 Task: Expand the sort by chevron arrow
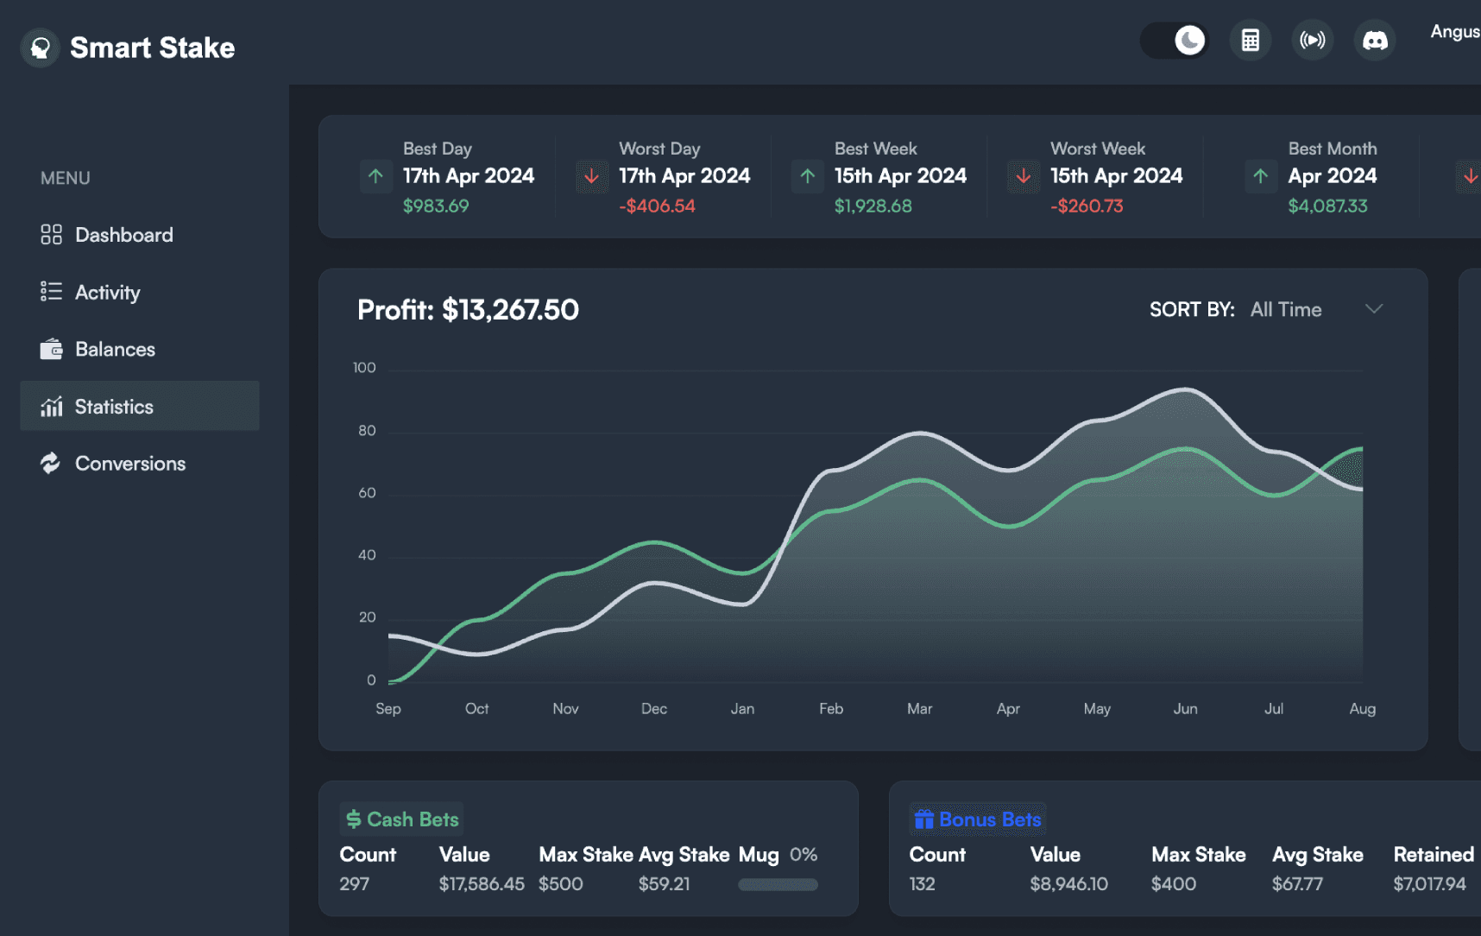coord(1374,309)
